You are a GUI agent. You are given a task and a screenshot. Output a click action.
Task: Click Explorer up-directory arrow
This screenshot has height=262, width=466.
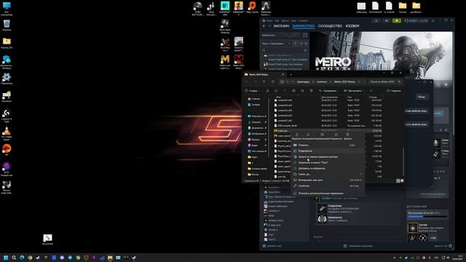pyautogui.click(x=264, y=82)
